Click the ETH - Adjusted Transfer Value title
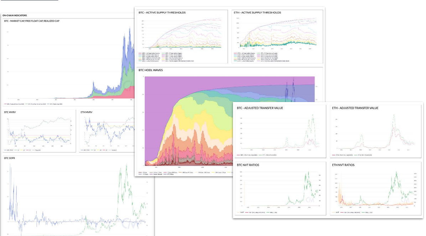This screenshot has width=426, height=236. pos(355,108)
